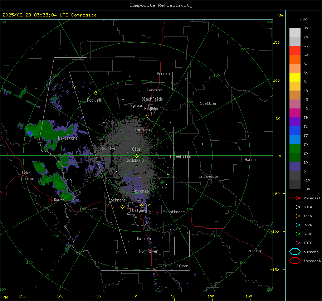The image size is (322, 301).
Task: Click the ThreeHills label
Action: [x=180, y=156]
